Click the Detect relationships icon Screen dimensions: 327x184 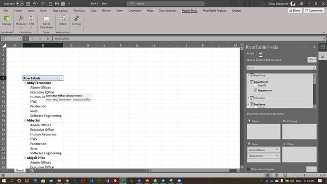[62, 20]
